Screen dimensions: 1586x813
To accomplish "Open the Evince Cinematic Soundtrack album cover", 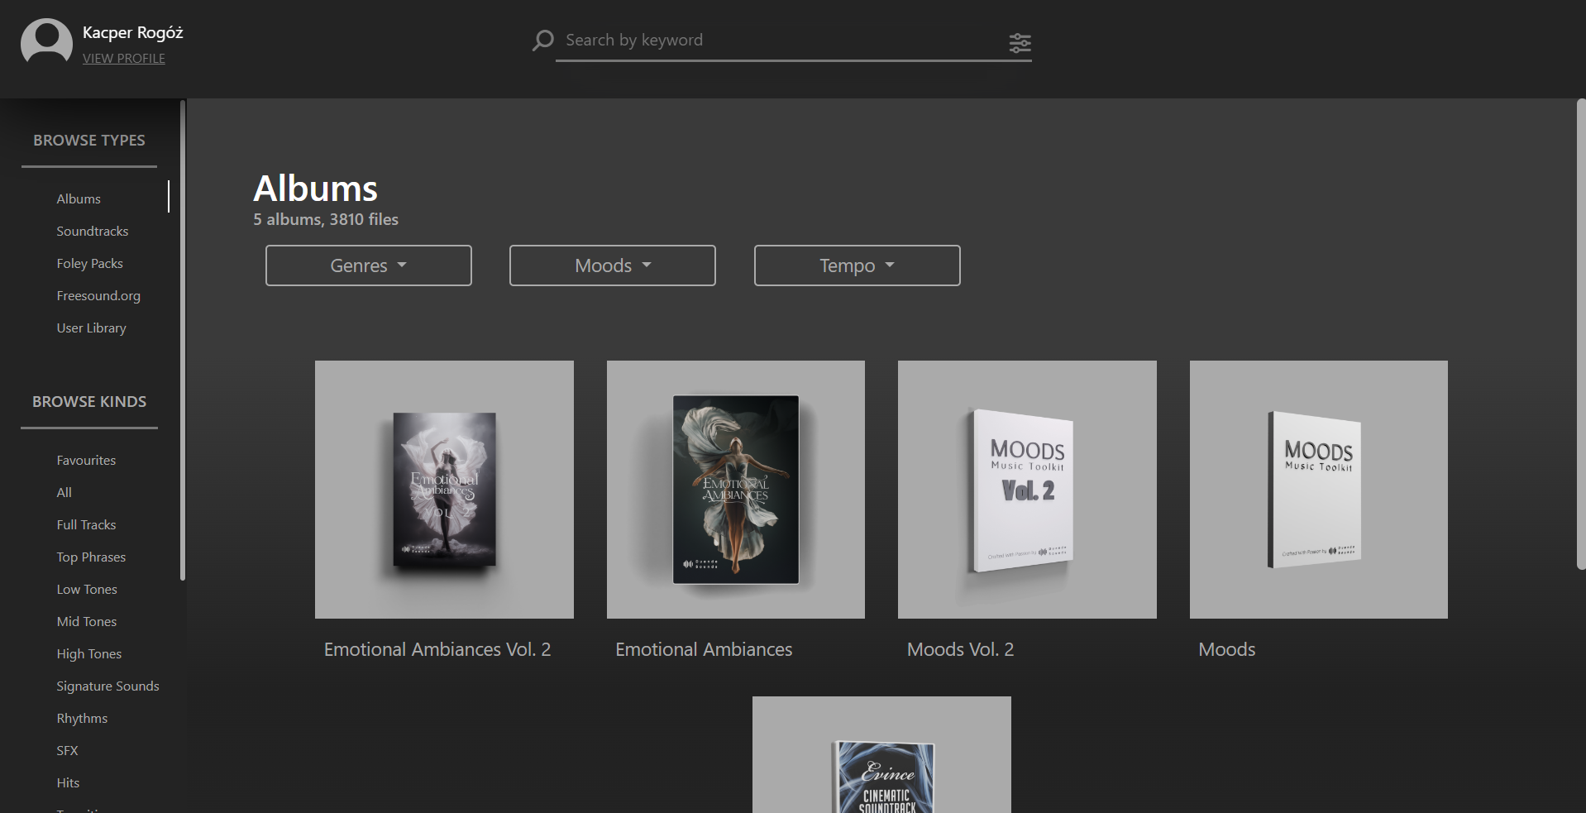I will pyautogui.click(x=881, y=754).
